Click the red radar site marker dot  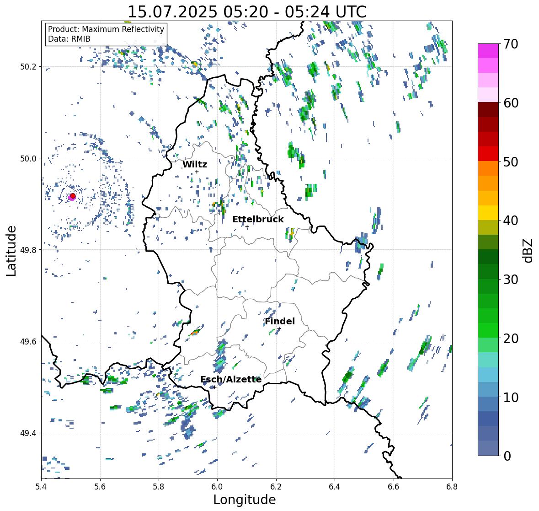click(73, 196)
